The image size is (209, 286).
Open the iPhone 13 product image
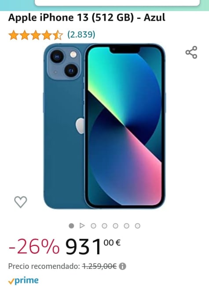(x=104, y=126)
